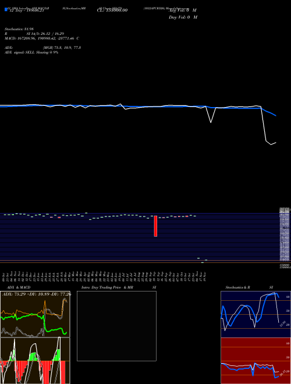Click the tall red candle in candlestick panel
Image resolution: width=291 pixels, height=384 pixels.
(155, 226)
